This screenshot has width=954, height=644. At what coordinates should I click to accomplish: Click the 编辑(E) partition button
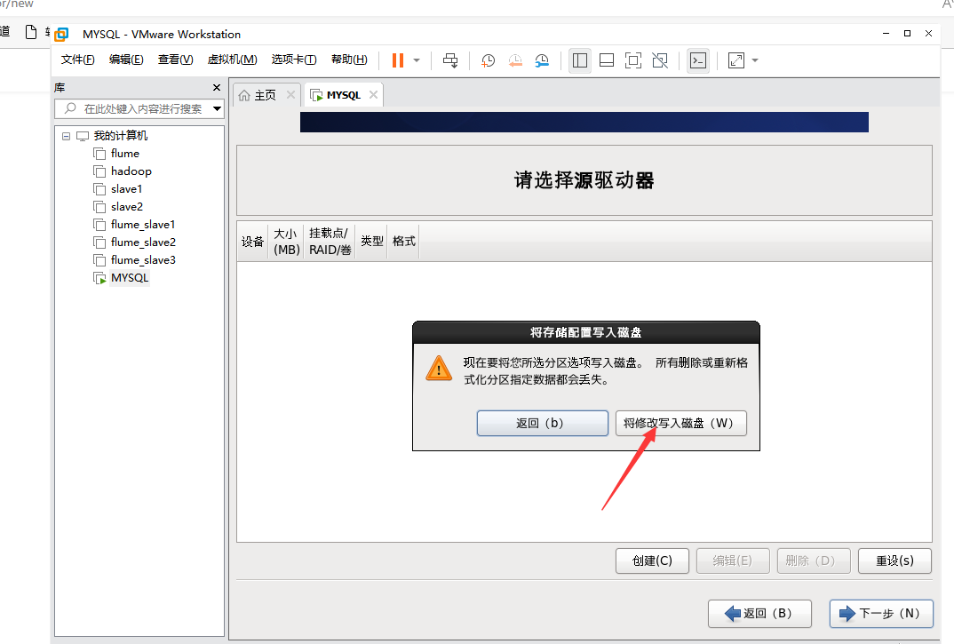coord(733,561)
